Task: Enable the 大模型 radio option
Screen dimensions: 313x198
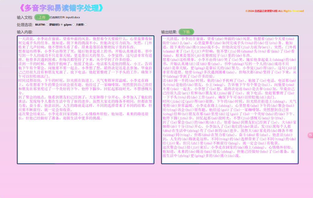Action: point(86,25)
